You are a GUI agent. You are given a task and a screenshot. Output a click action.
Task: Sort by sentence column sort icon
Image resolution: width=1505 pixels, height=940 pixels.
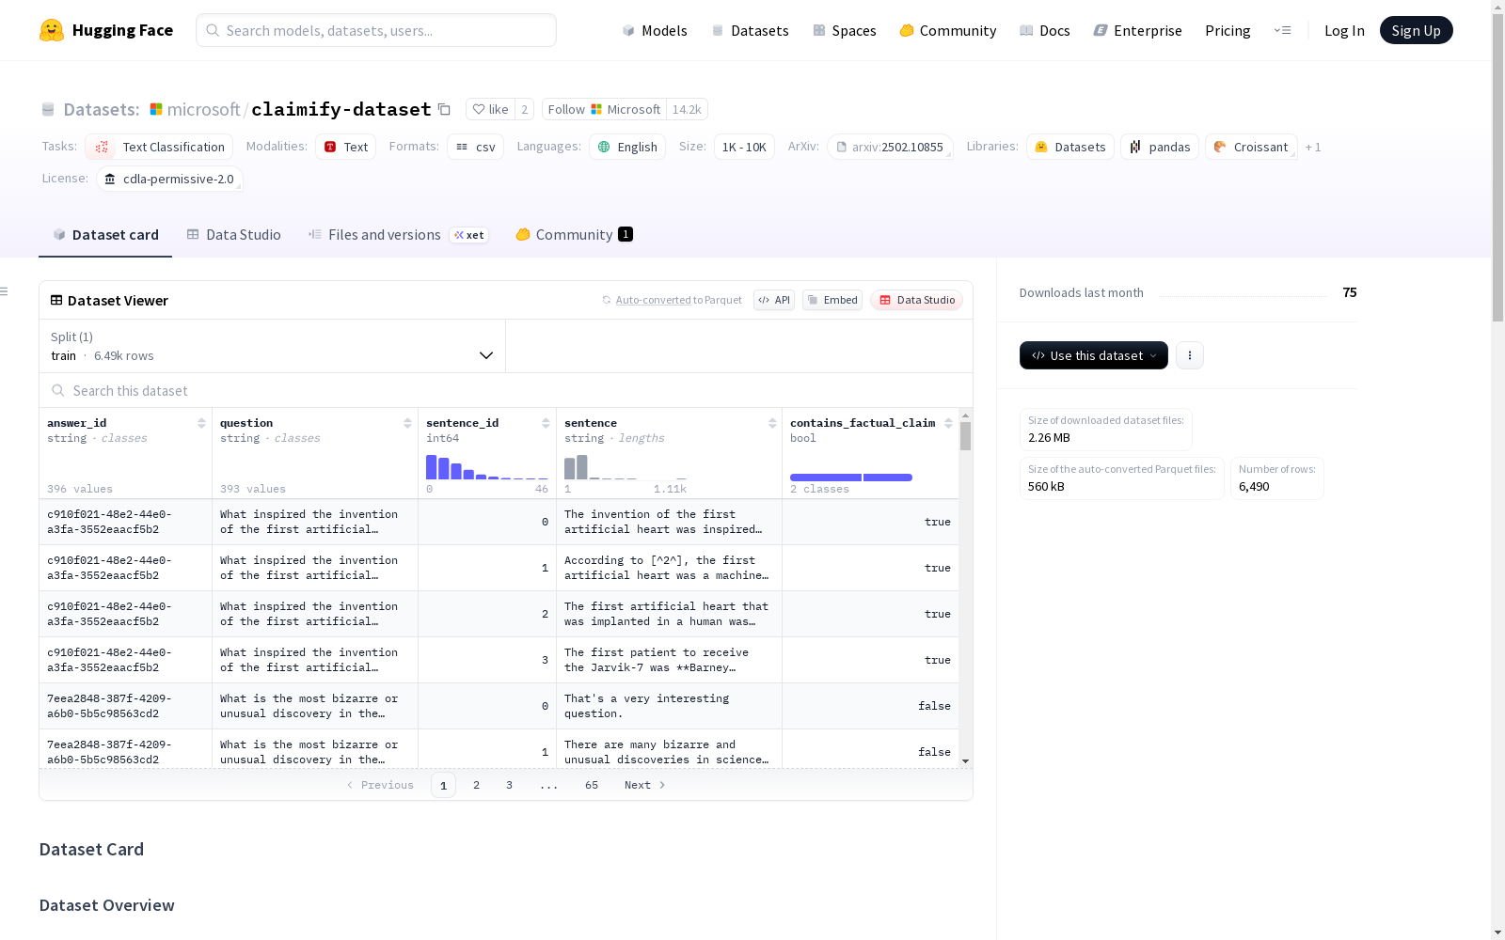point(772,423)
